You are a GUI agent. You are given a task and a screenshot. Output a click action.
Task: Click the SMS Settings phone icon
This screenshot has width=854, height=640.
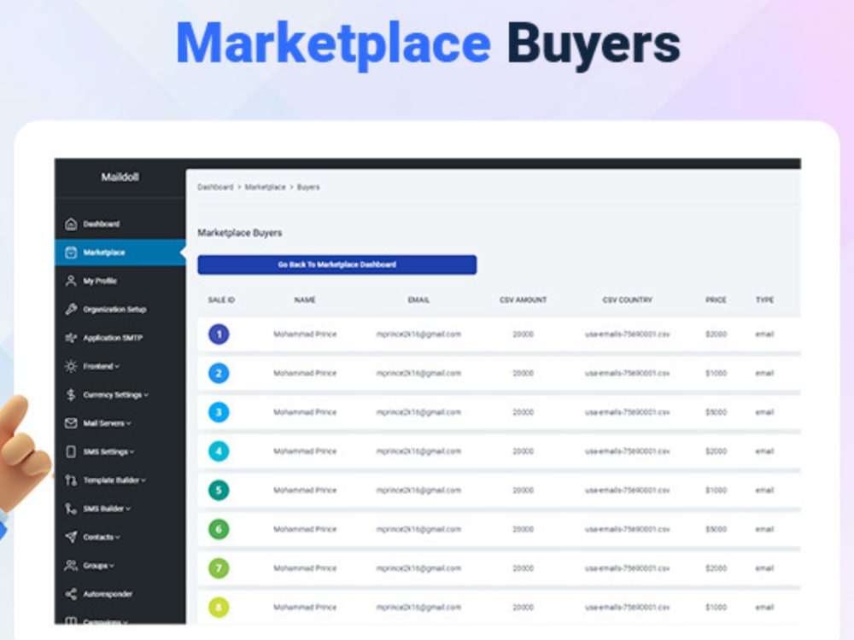tap(71, 451)
